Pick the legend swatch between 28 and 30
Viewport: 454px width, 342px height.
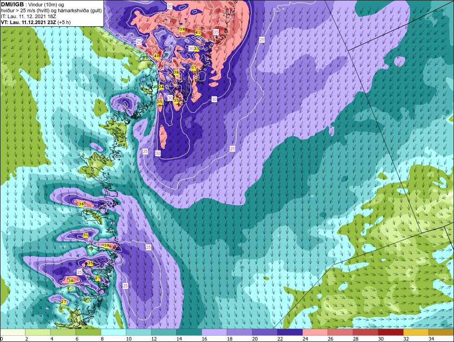365,332
